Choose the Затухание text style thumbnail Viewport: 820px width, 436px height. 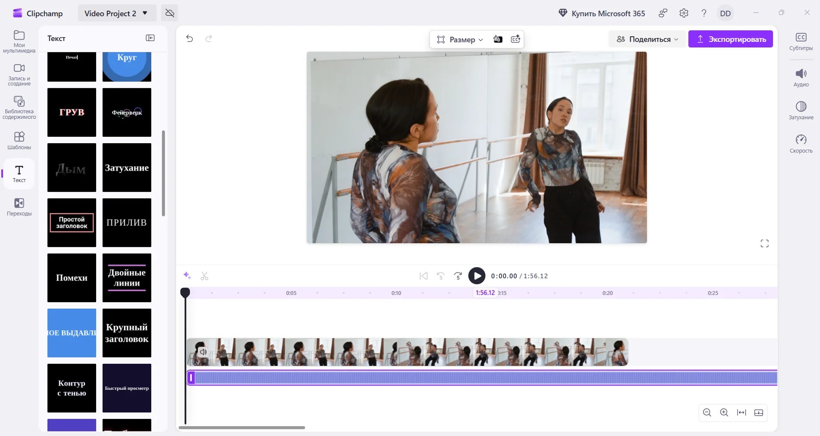point(127,168)
